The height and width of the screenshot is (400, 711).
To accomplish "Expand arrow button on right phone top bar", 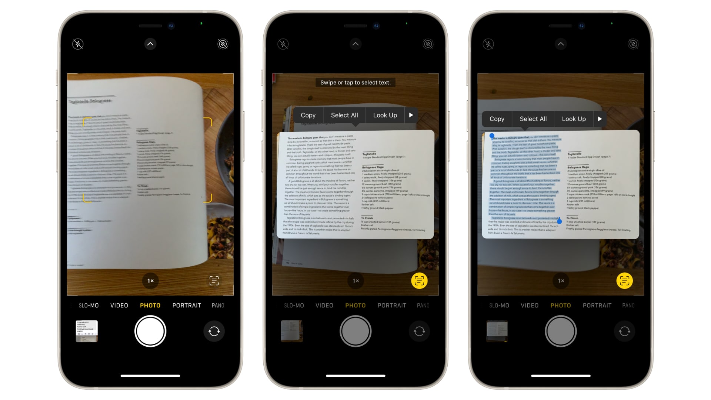I will [x=560, y=43].
